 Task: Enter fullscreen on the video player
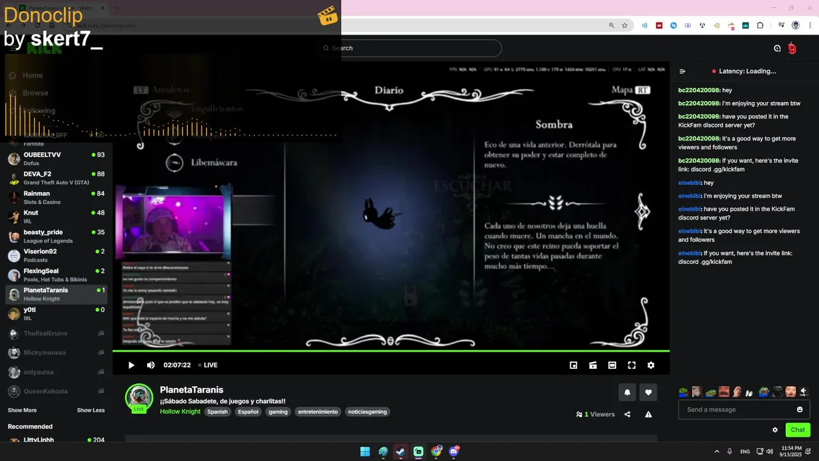[x=632, y=365]
